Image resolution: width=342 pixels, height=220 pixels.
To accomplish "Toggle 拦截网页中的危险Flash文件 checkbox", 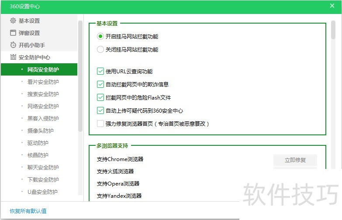I will (100, 97).
